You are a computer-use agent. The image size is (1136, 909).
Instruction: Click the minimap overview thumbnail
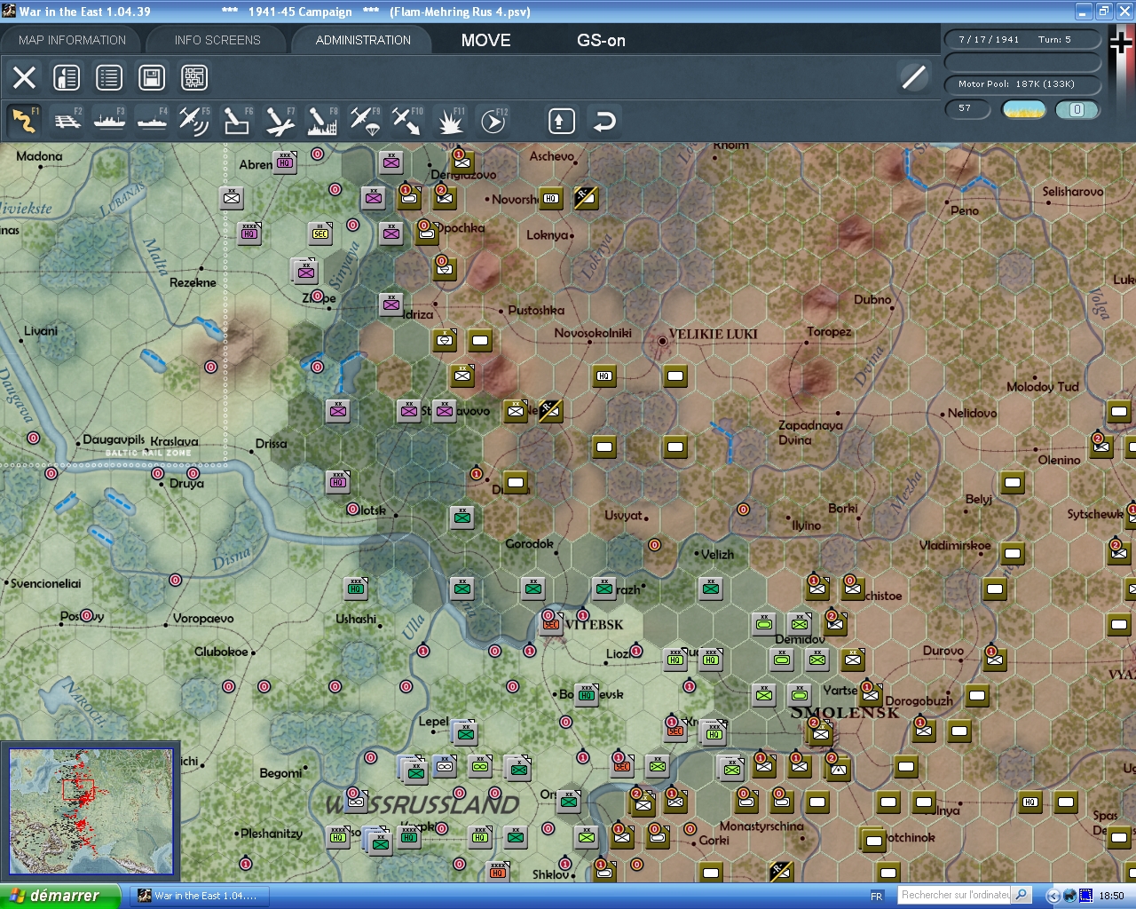coord(91,813)
